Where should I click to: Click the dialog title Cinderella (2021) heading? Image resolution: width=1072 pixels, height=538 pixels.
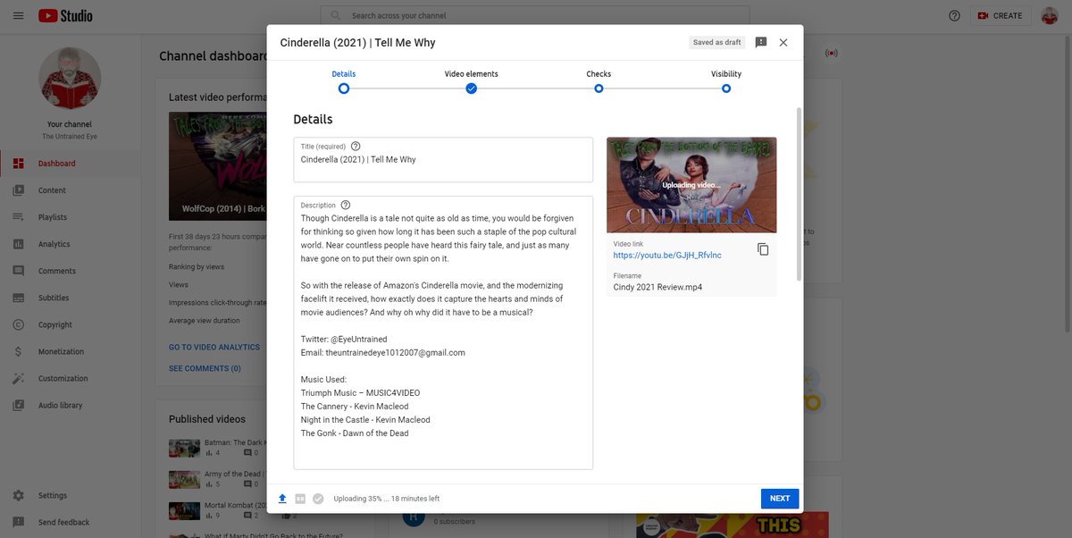tap(358, 42)
